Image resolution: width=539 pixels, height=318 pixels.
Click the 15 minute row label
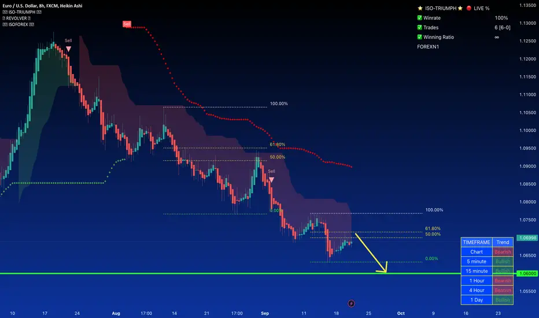point(477,271)
